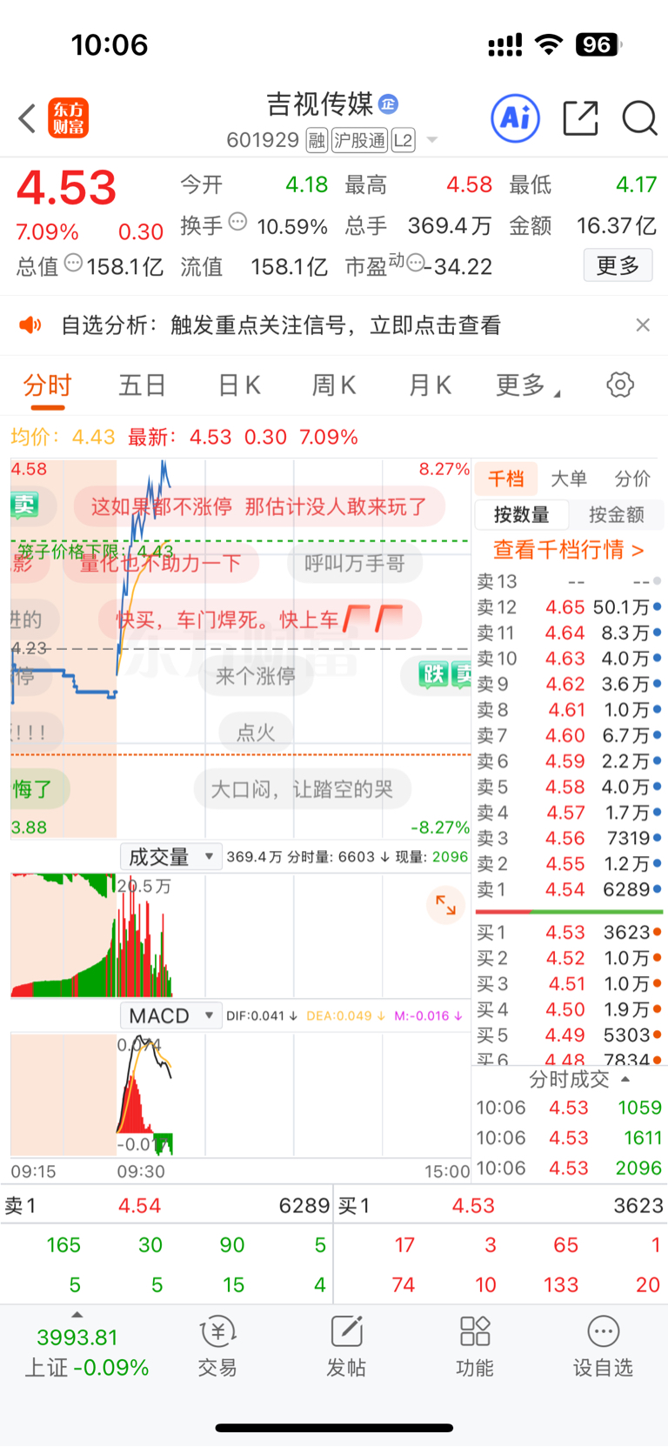Open chart settings gear icon
The width and height of the screenshot is (668, 1447).
620,385
